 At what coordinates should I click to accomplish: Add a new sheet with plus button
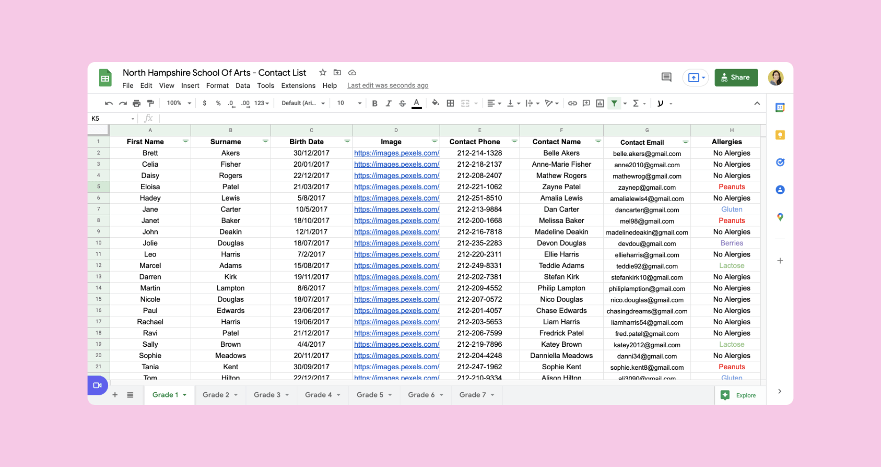coord(115,395)
